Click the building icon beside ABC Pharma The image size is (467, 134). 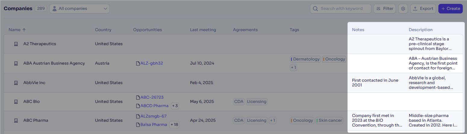[16, 121]
